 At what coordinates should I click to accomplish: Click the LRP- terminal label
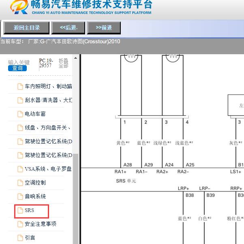[x=205, y=189]
